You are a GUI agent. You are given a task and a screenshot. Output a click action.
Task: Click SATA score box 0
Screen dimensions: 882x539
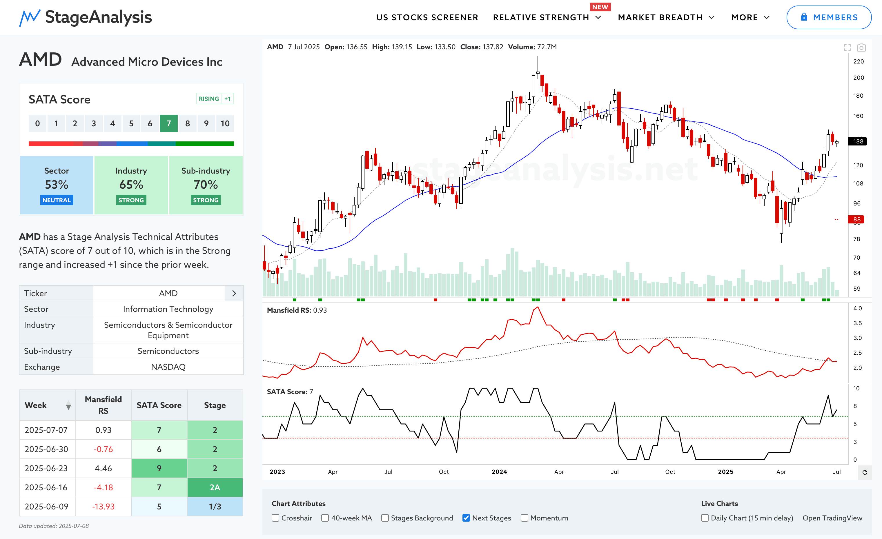pos(38,123)
